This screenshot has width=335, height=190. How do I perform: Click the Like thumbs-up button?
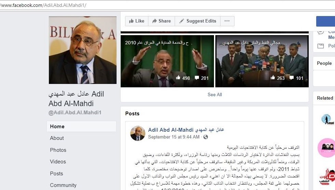click(137, 21)
